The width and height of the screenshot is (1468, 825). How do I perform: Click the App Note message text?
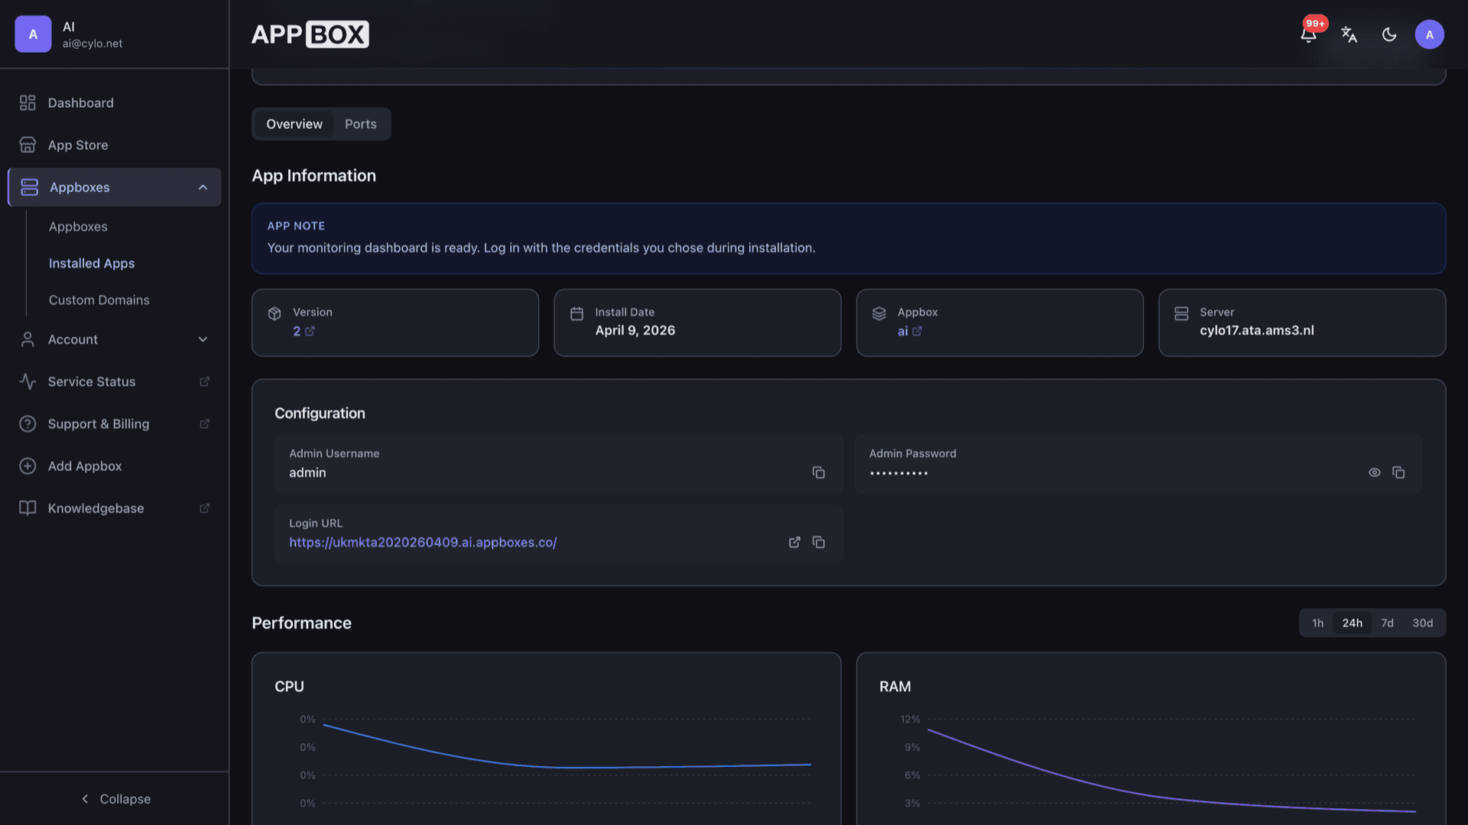pyautogui.click(x=541, y=248)
